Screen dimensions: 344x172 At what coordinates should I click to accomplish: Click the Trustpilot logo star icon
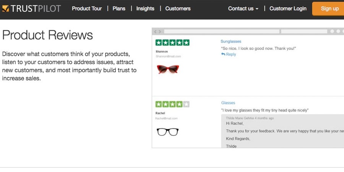pyautogui.click(x=5, y=8)
